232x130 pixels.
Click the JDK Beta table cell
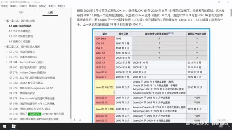tap(105, 39)
